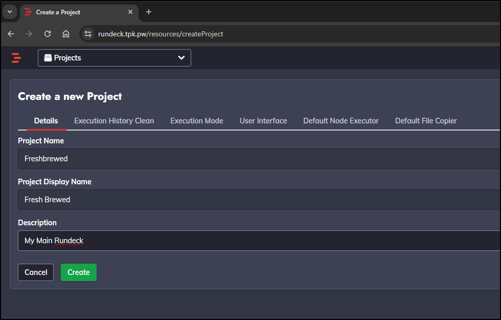Open a new browser tab

[149, 12]
